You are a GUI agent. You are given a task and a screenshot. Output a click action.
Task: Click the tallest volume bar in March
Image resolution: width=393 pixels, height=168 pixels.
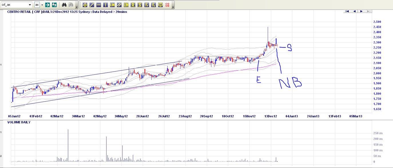coord(68,146)
